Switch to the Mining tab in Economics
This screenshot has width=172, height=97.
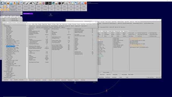tap(36, 24)
